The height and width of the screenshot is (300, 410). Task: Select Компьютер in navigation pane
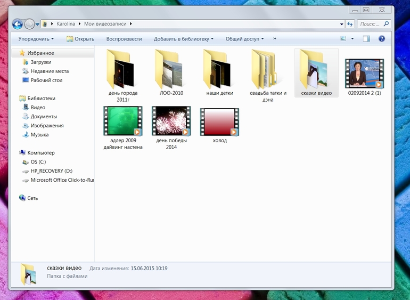41,152
